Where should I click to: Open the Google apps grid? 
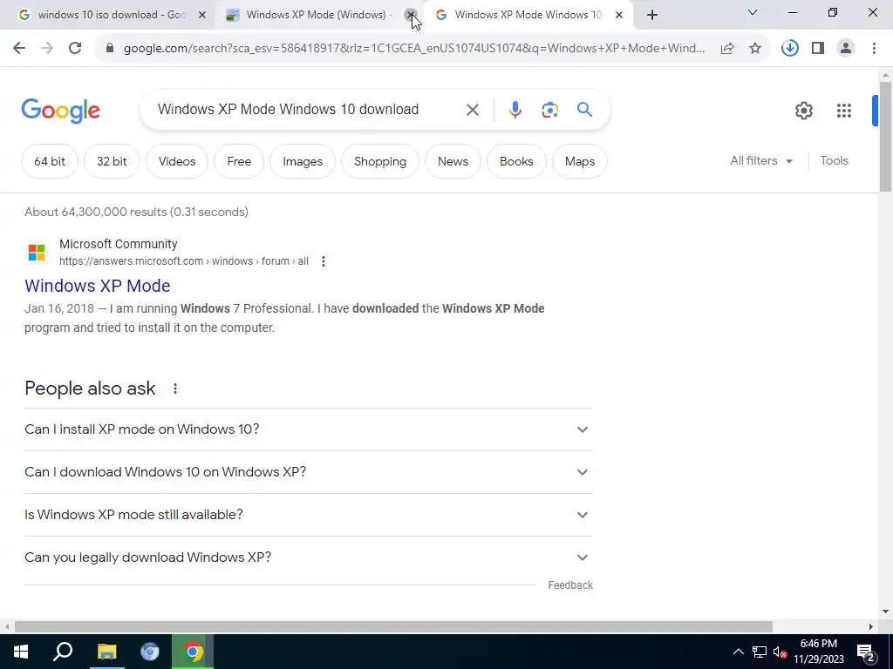click(844, 111)
